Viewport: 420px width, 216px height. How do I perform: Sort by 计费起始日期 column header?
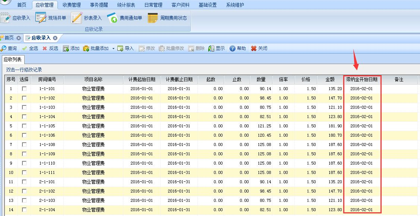pyautogui.click(x=142, y=79)
